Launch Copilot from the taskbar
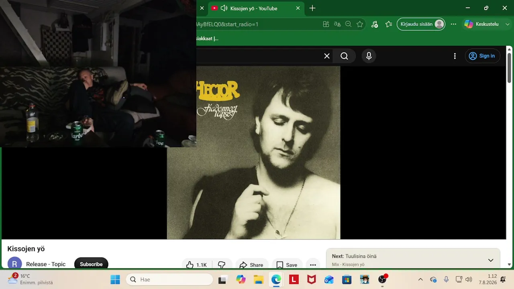Screen dimensions: 514x289 coord(241,279)
